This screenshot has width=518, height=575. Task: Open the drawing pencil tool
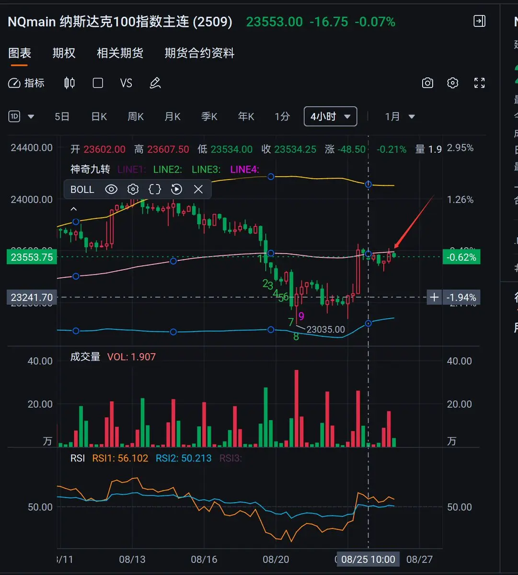pyautogui.click(x=155, y=83)
